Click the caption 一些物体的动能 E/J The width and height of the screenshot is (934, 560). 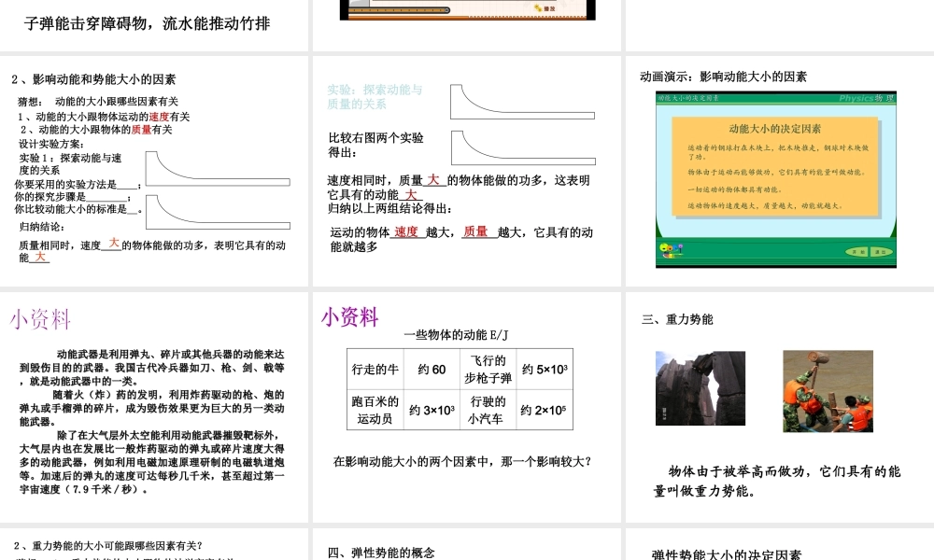pos(457,335)
